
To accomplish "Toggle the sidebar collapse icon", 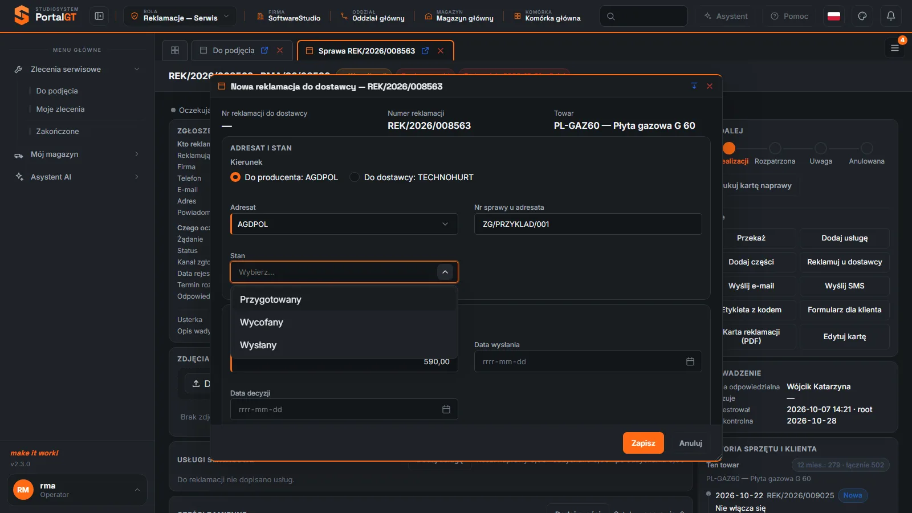I will click(99, 16).
